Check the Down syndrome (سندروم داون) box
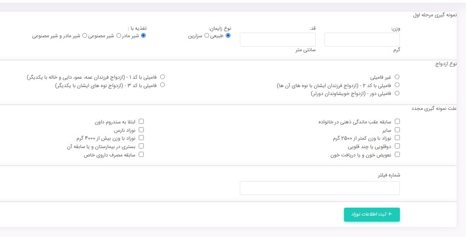This screenshot has width=466, height=237. [142, 122]
